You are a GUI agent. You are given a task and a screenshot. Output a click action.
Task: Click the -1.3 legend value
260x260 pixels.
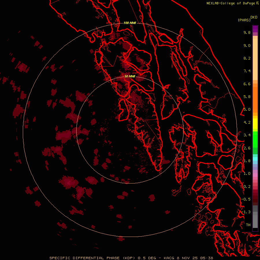tap(246, 212)
